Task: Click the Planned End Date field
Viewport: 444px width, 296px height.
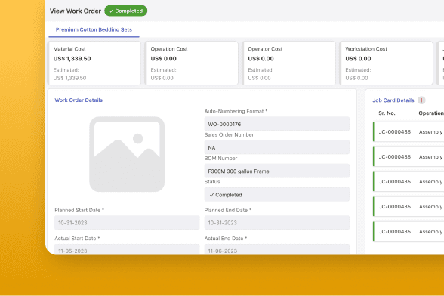Action: [277, 222]
